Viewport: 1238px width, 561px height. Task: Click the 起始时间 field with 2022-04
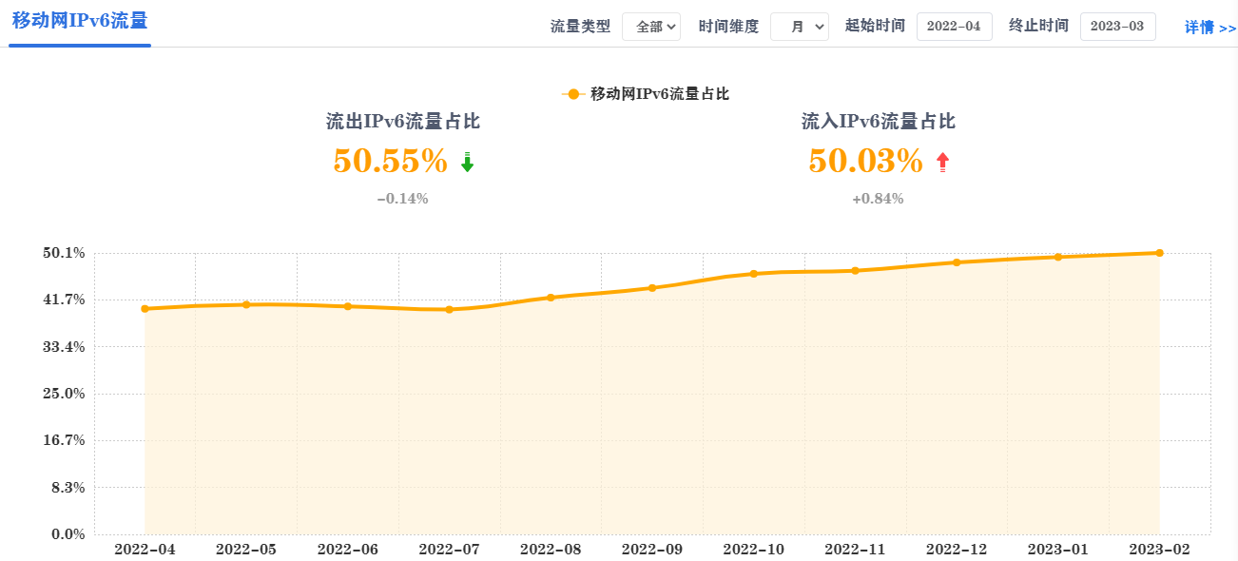pos(954,27)
